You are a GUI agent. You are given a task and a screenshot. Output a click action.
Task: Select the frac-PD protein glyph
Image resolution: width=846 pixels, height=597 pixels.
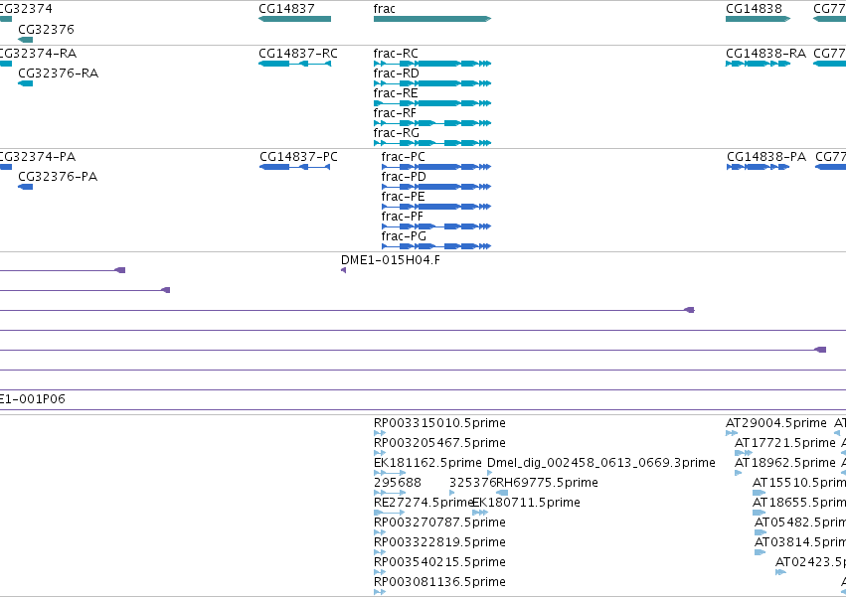click(436, 187)
